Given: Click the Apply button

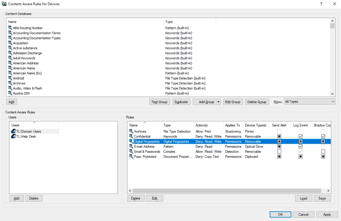Looking at the screenshot, I should [x=327, y=214].
